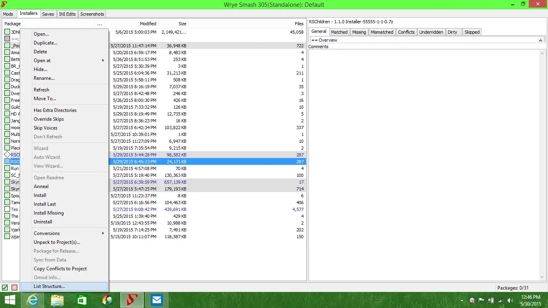Image resolution: width=548 pixels, height=308 pixels.
Task: Toggle Has Extra Directories option
Action: click(64, 110)
